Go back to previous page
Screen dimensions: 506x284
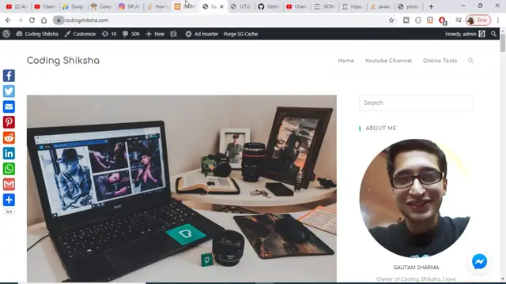pos(8,21)
